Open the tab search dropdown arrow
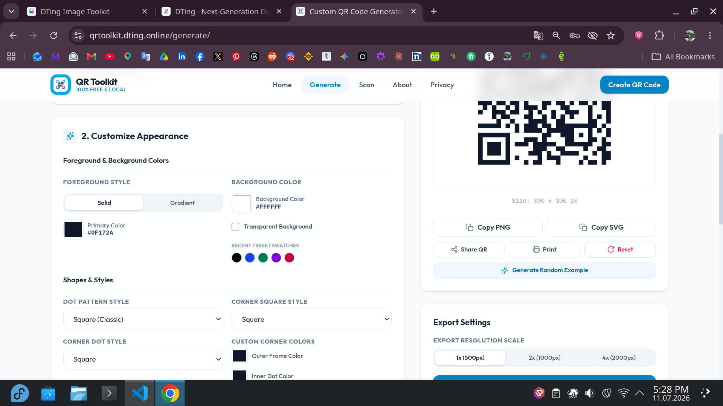Viewport: 723px width, 406px height. point(11,11)
